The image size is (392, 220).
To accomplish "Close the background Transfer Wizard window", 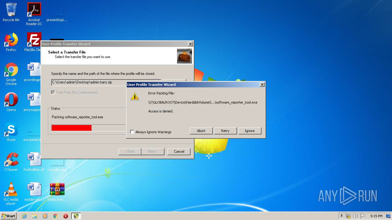I will tap(190, 44).
